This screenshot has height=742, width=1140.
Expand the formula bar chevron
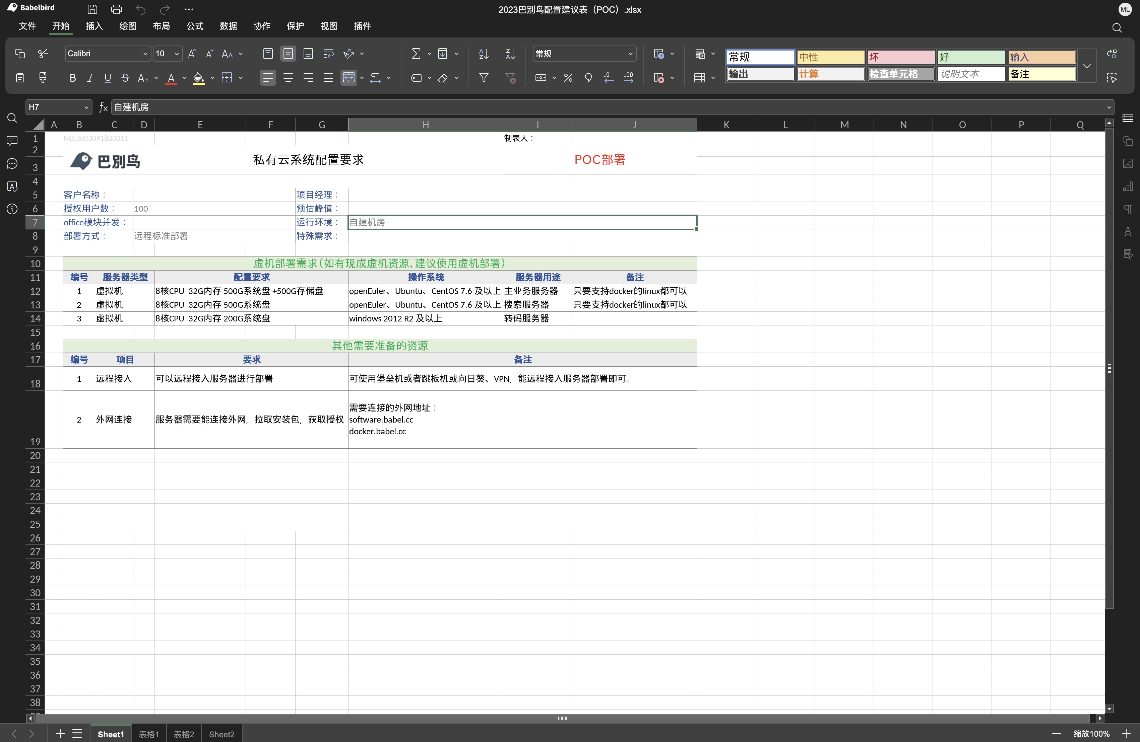pos(1109,107)
